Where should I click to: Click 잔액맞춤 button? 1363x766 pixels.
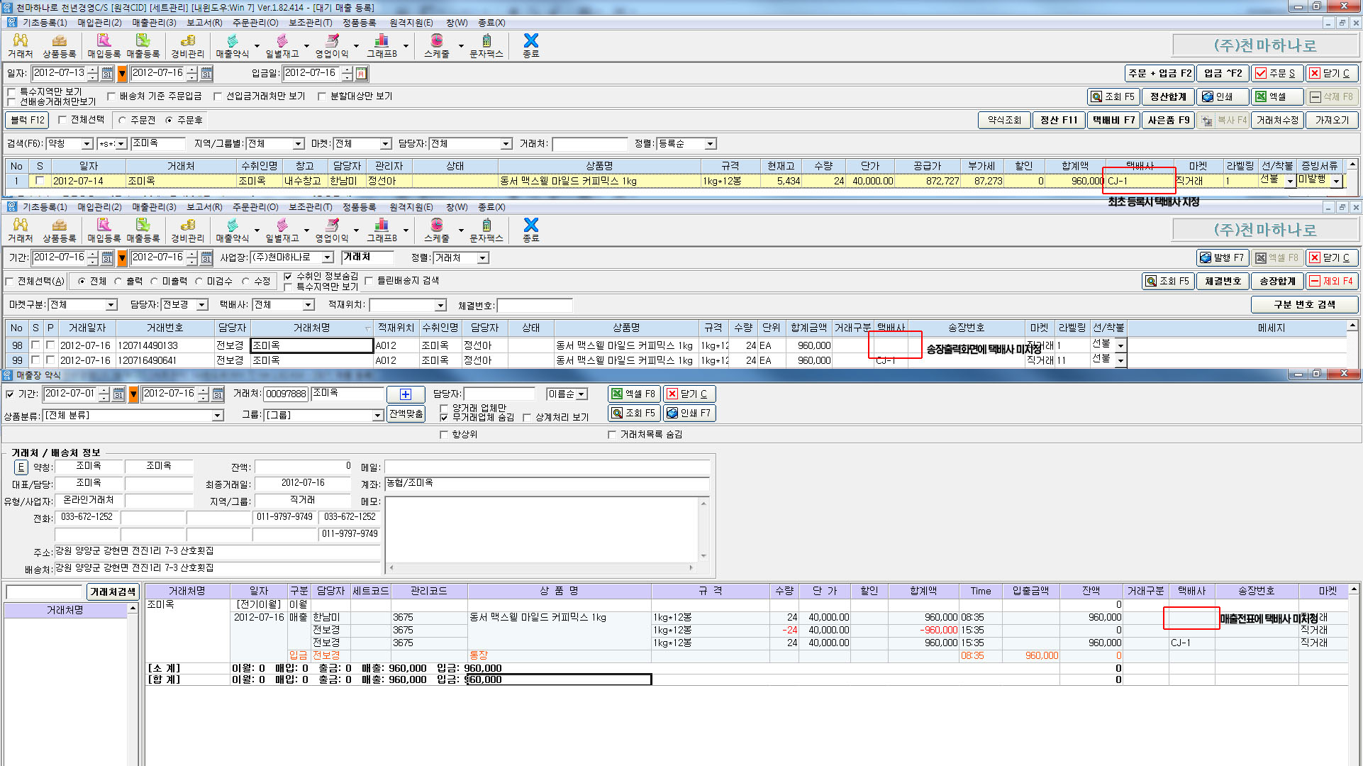coord(406,413)
